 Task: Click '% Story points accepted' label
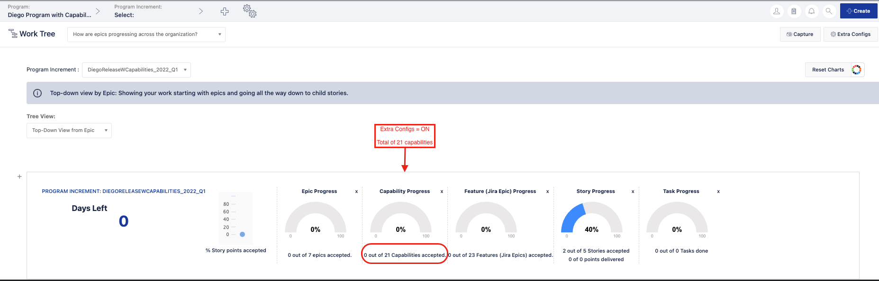tap(236, 251)
